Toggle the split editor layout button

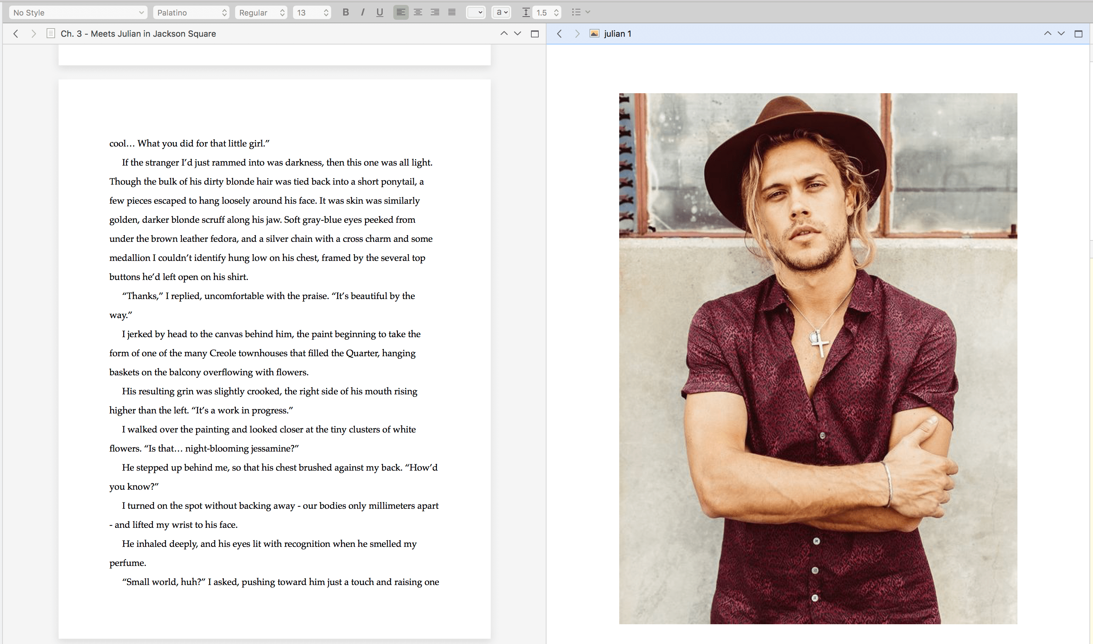534,34
